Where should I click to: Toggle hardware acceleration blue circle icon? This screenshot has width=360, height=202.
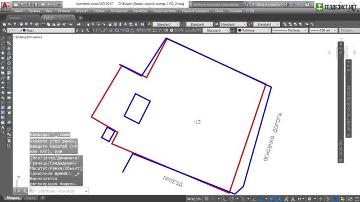[x=336, y=199]
